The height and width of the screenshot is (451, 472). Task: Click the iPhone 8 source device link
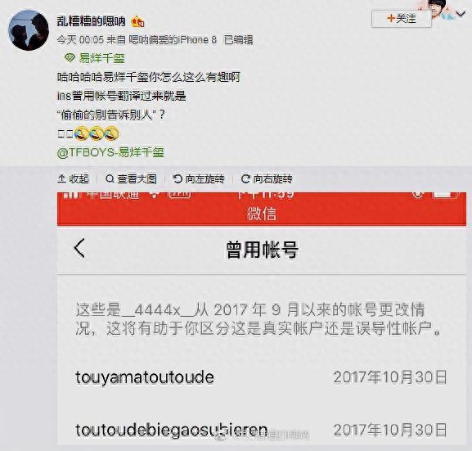(x=173, y=40)
